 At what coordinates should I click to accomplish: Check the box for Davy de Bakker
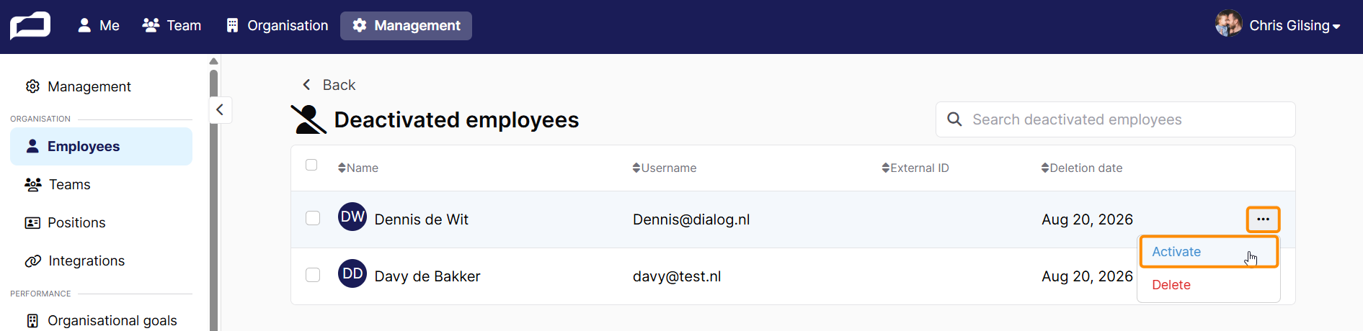pyautogui.click(x=313, y=275)
